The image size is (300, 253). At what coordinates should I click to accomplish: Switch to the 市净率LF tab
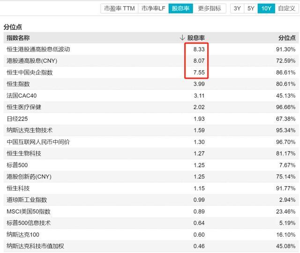pos(153,8)
